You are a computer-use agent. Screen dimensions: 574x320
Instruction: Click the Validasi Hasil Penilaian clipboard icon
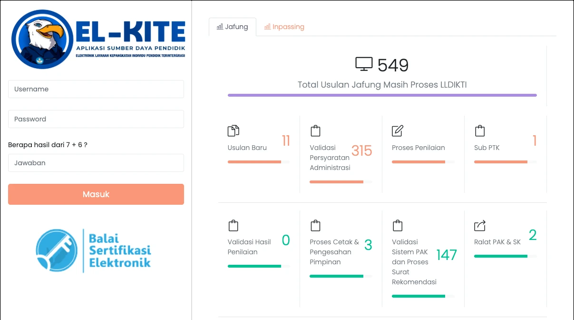click(x=233, y=225)
